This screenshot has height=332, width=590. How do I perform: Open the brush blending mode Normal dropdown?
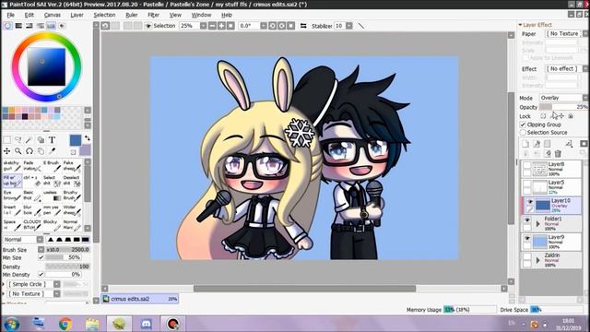coord(22,240)
